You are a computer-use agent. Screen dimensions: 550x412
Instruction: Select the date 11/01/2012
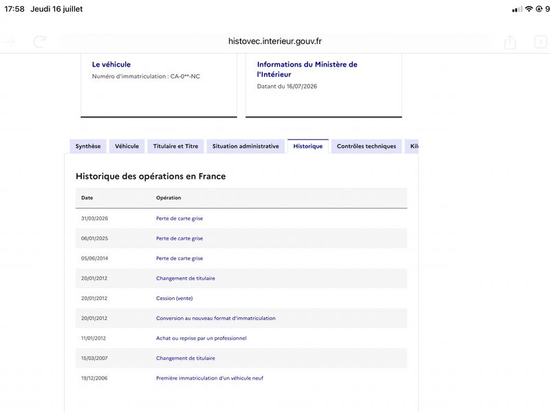click(93, 338)
